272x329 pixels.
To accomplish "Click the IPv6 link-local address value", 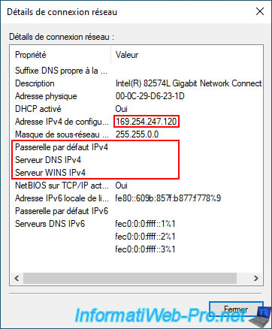I will pyautogui.click(x=168, y=198).
